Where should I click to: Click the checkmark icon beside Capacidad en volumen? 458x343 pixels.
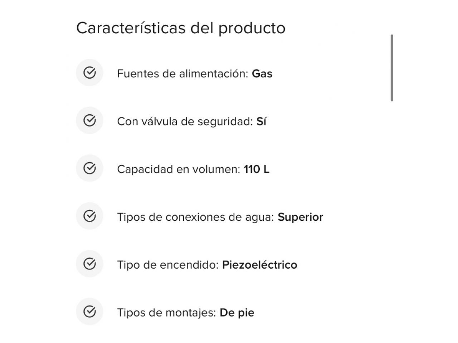(x=89, y=168)
